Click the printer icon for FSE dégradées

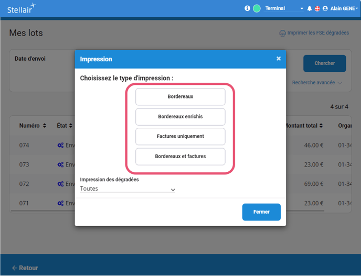282,33
